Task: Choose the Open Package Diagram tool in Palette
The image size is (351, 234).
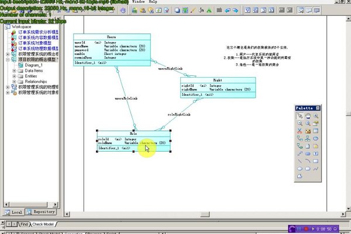Action: click(308, 123)
